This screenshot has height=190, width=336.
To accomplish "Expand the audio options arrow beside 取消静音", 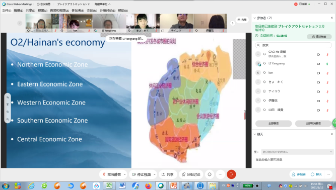I will click(125, 174).
